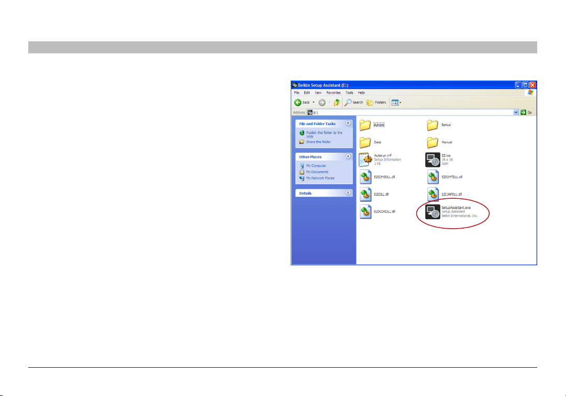Select the EZIDLL.dll file icon
Image resolution: width=566 pixels, height=396 pixels.
(x=365, y=195)
